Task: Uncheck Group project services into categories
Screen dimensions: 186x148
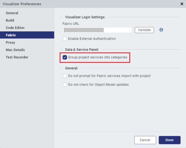Action: click(65, 57)
